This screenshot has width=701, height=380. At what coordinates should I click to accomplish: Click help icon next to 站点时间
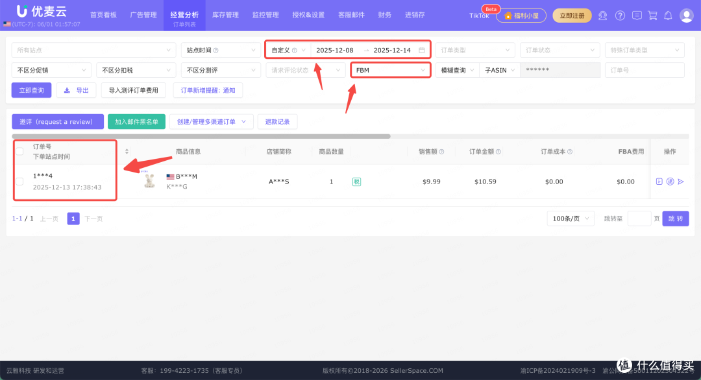216,51
